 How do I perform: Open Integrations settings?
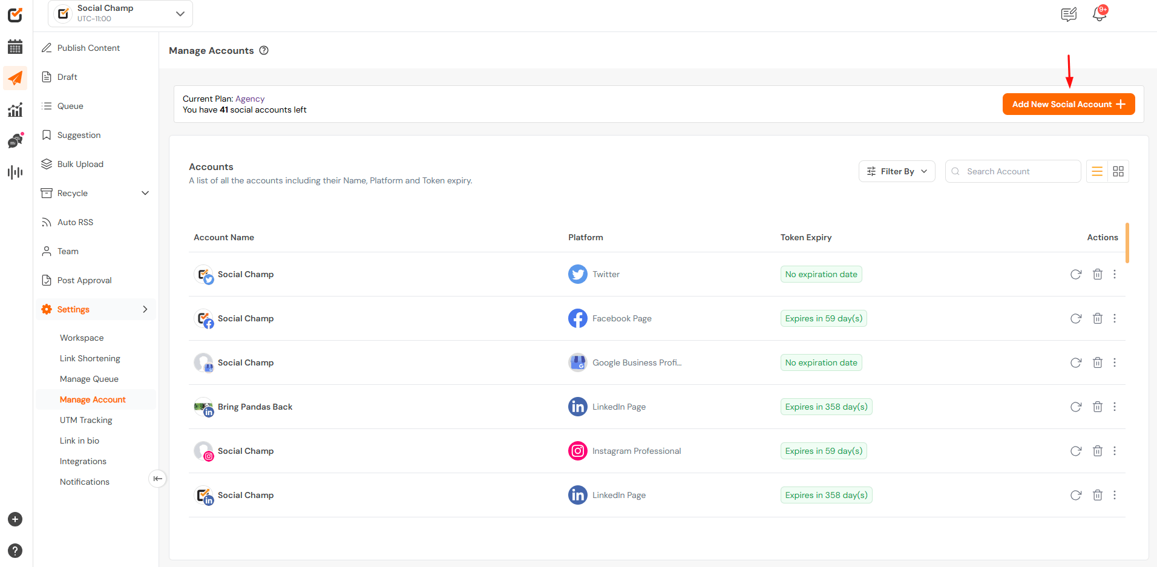(x=83, y=461)
